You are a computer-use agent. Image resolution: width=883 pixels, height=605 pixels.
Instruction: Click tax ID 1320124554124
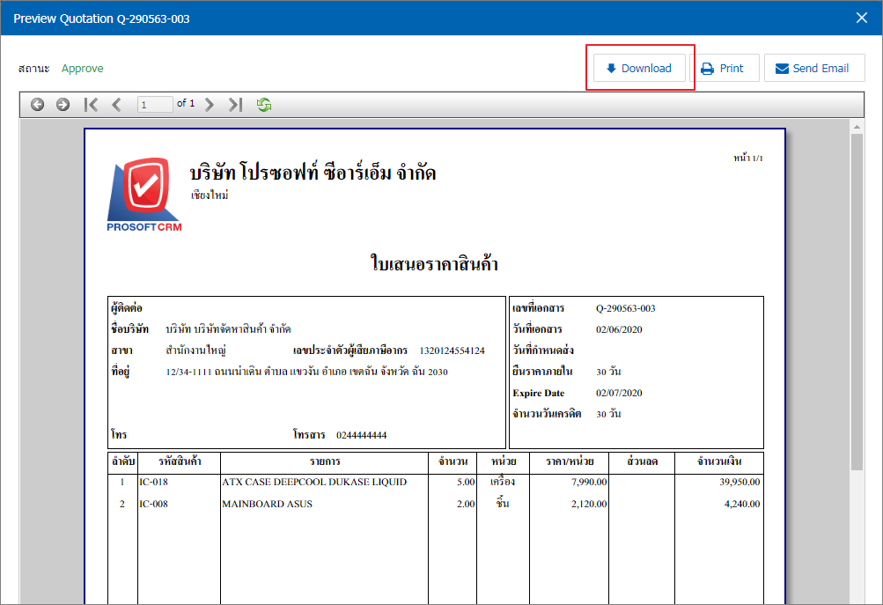click(453, 350)
